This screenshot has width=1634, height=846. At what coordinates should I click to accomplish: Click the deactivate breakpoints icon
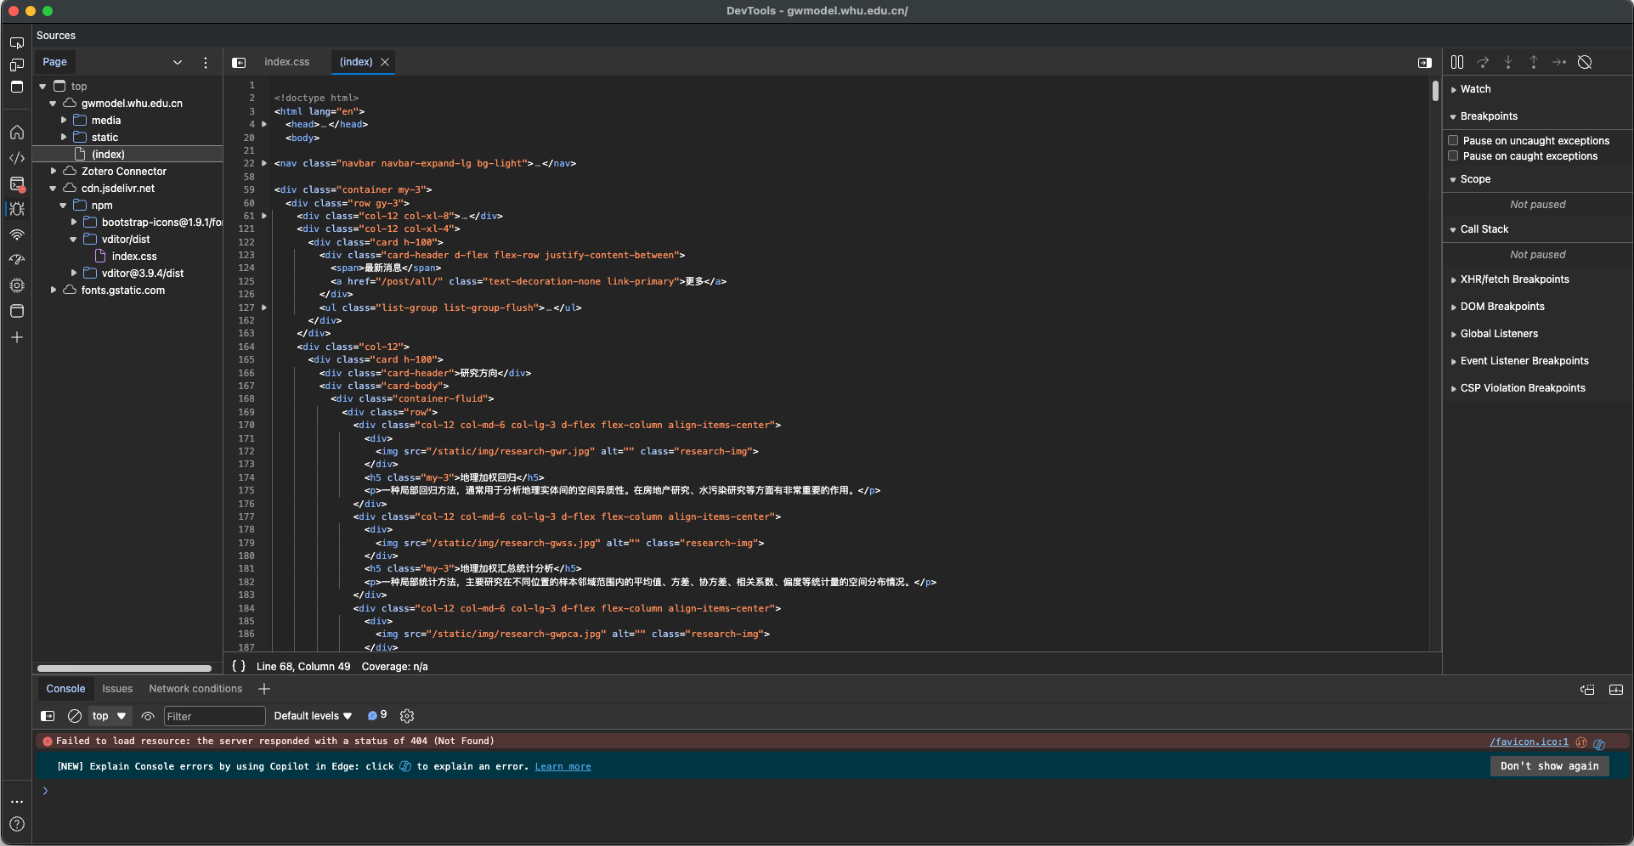[x=1585, y=62]
